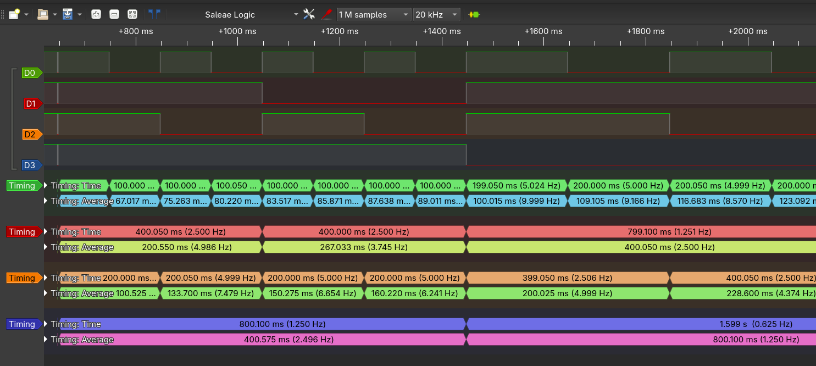The height and width of the screenshot is (366, 816).
Task: Click the +1600 ms ruler mark
Action: pos(543,31)
